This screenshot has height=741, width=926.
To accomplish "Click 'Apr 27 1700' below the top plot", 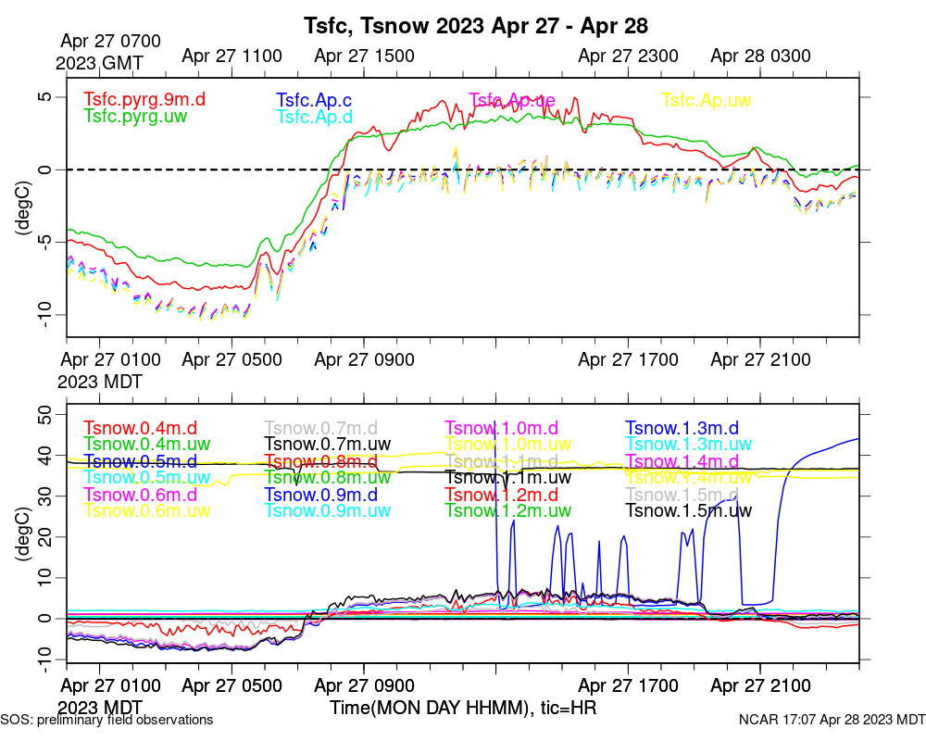I will (x=628, y=359).
